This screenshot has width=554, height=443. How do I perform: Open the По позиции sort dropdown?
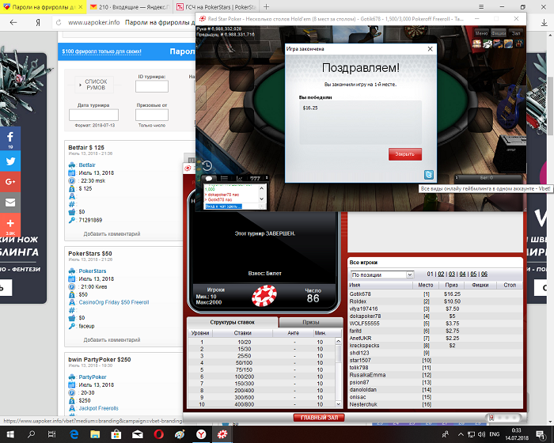point(382,275)
